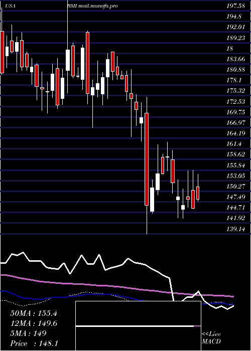Select the 153.05 price axis label
The image size is (251, 351).
(236, 175)
